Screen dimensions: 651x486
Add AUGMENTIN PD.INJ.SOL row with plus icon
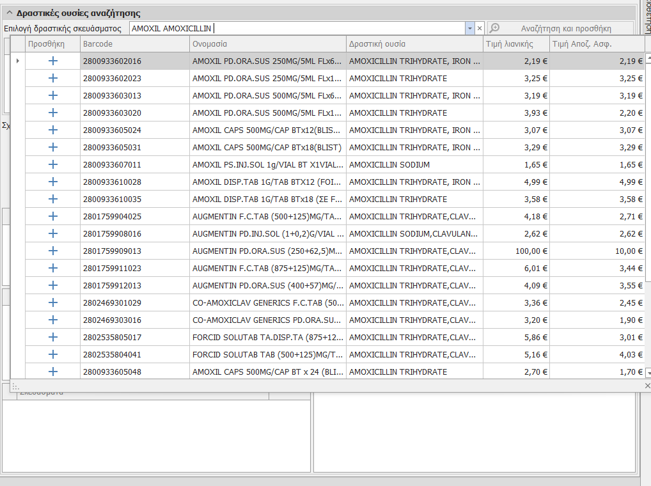coord(52,233)
